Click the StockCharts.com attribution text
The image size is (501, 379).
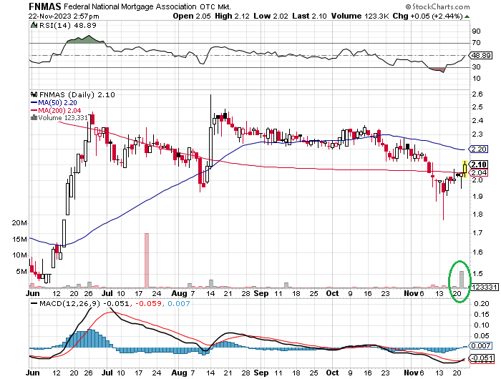[437, 6]
